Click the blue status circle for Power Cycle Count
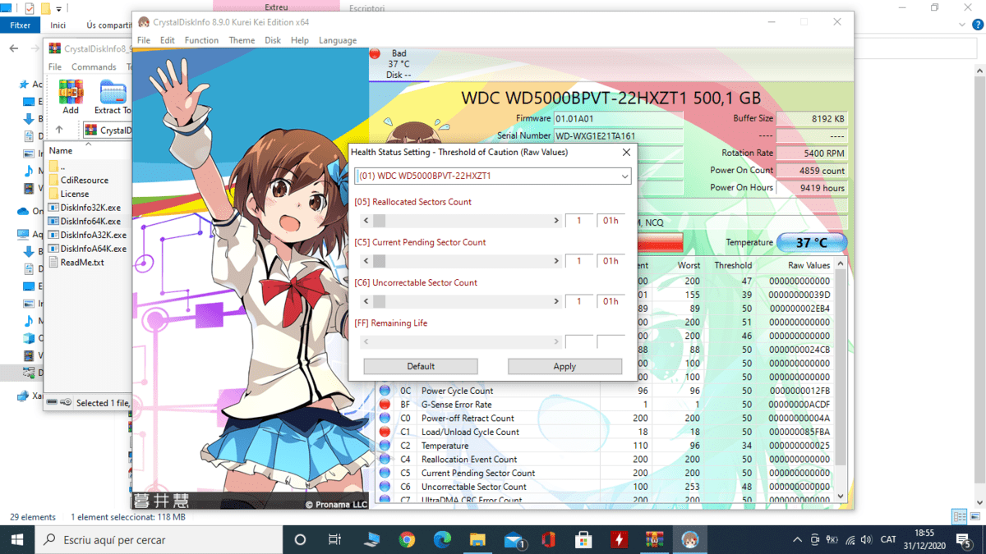The width and height of the screenshot is (986, 554). 385,391
